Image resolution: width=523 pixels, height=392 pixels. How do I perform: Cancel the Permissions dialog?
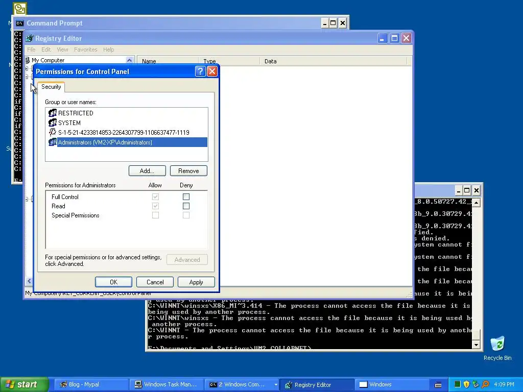[x=155, y=282]
